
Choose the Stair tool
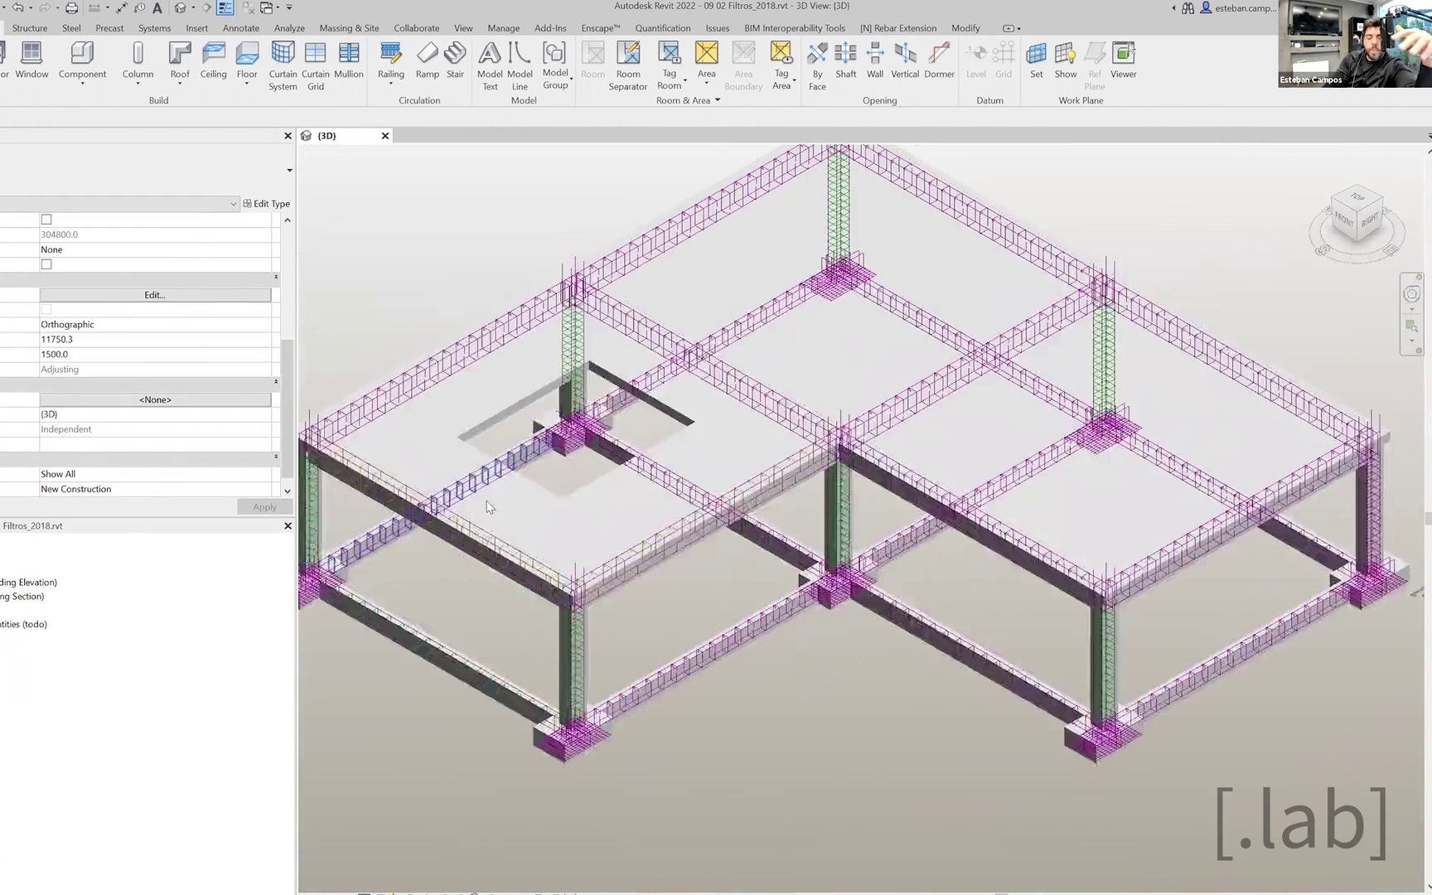pos(455,60)
